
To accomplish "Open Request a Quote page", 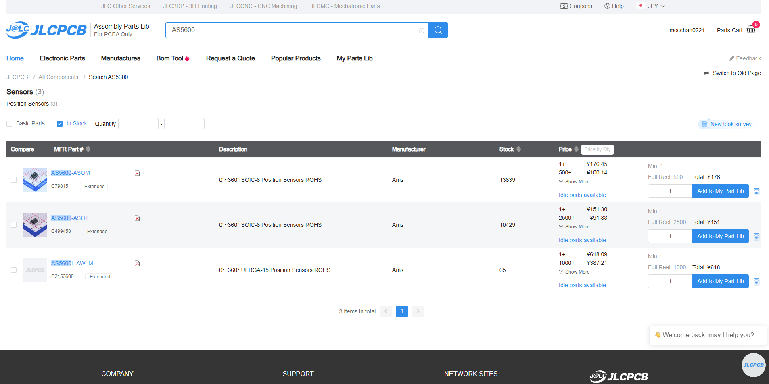I will 230,58.
